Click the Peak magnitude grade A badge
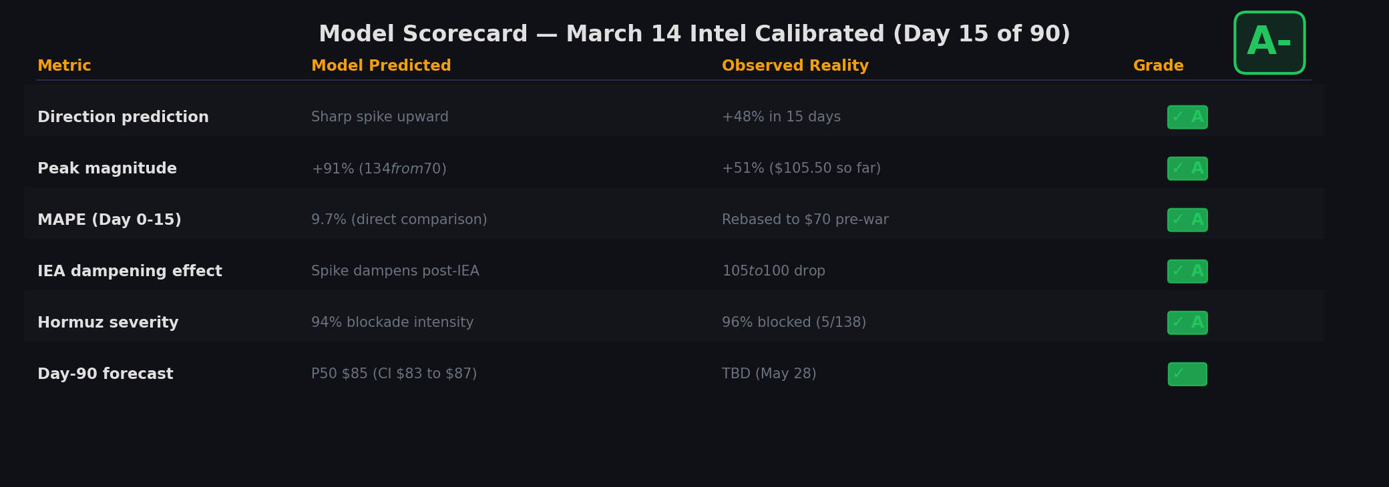Viewport: 1389px width, 487px height. (x=1187, y=169)
